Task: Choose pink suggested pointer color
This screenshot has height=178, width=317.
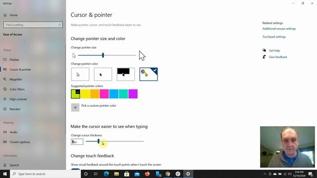Action: tap(105, 94)
